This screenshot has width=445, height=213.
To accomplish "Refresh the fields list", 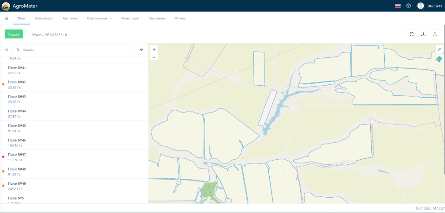I will pos(412,34).
